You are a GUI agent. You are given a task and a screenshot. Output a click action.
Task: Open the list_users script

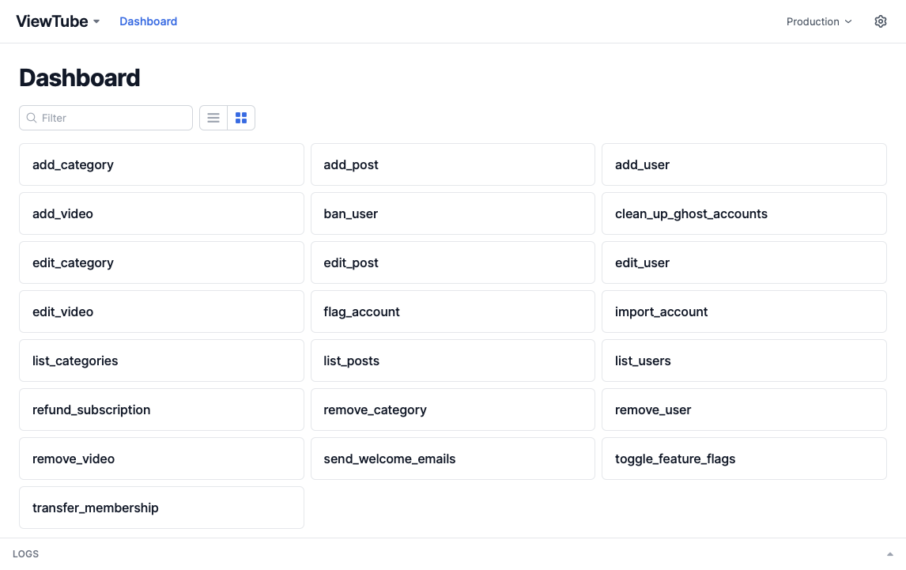tap(743, 360)
